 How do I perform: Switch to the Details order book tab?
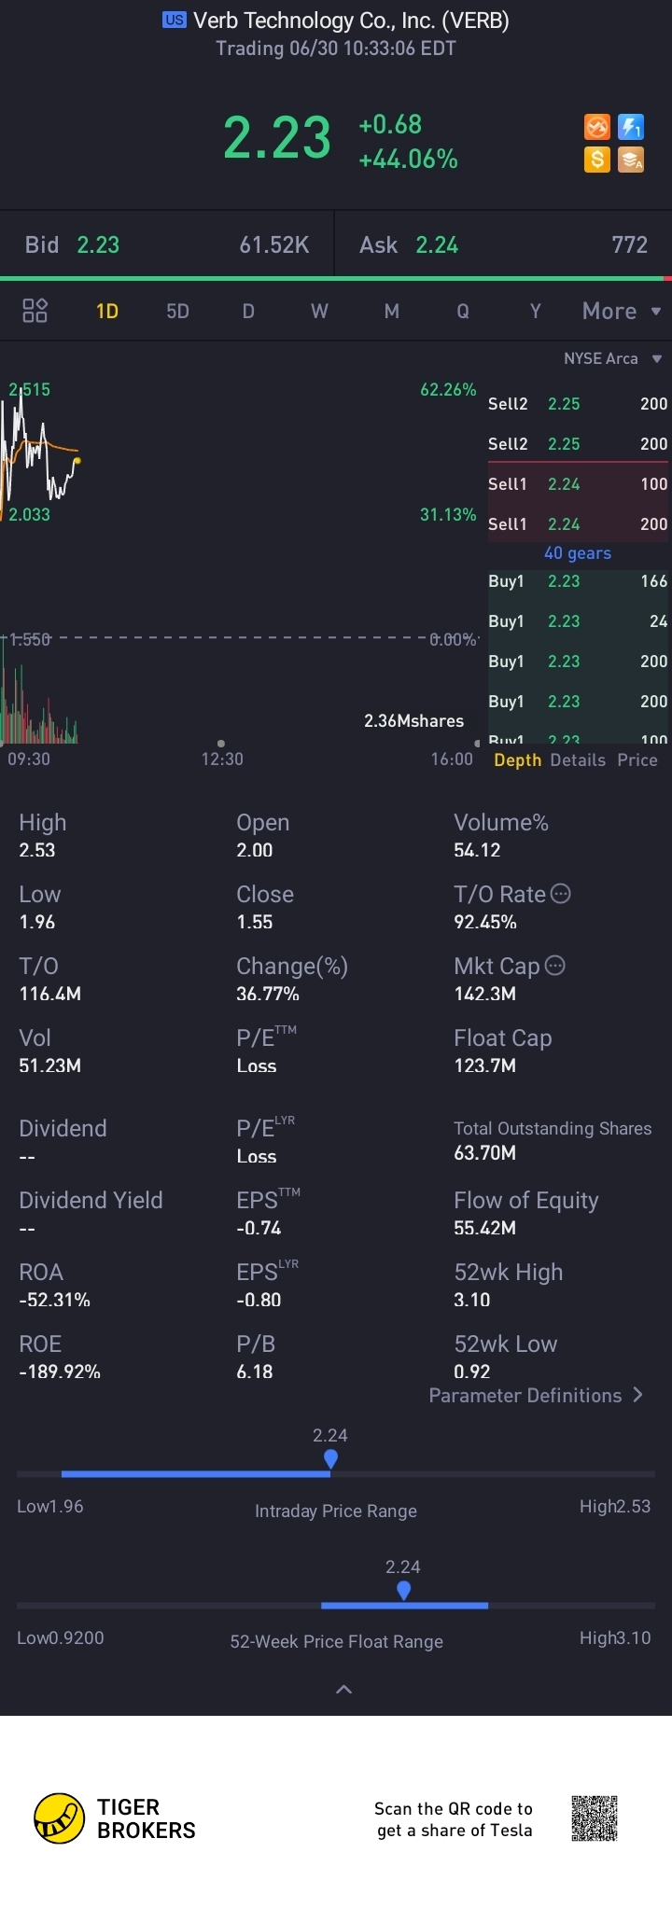pos(578,759)
